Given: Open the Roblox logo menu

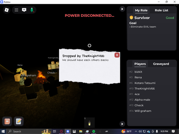Looking at the screenshot, I should 6,10.
